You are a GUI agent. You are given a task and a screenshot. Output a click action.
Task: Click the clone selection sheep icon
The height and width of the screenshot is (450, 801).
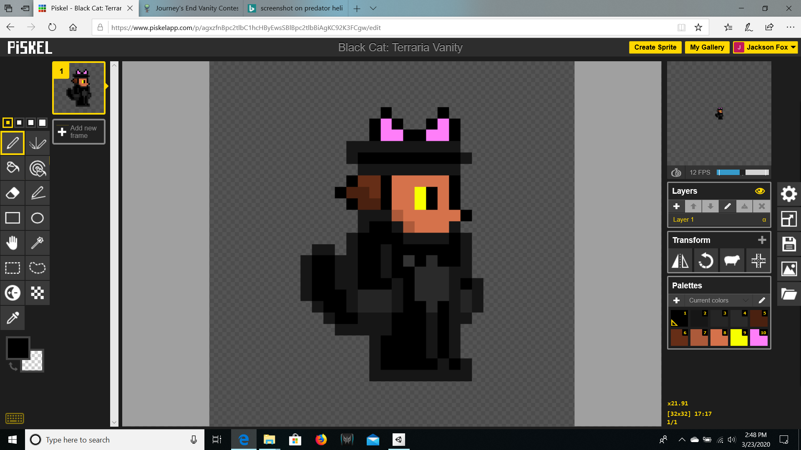pyautogui.click(x=732, y=261)
